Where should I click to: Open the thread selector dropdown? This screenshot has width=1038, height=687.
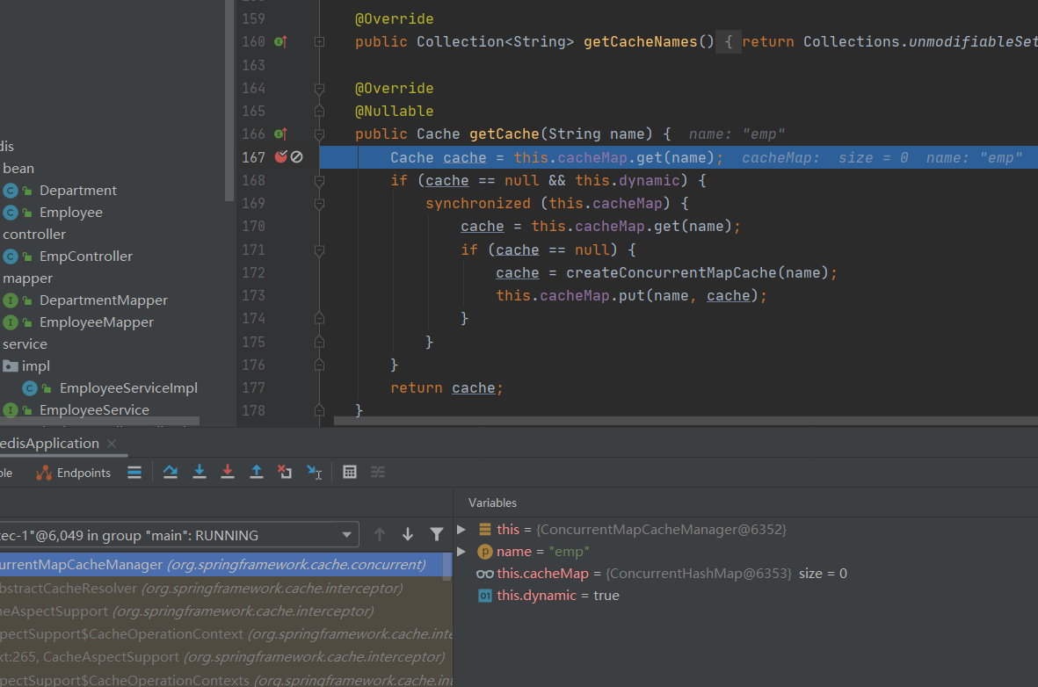click(347, 535)
